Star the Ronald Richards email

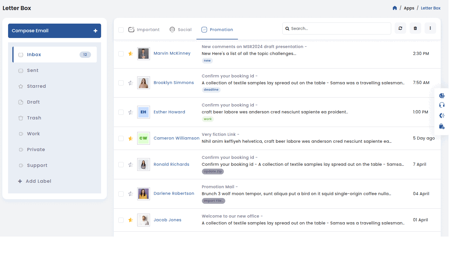tap(130, 165)
